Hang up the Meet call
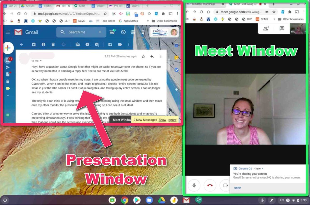Screen dimensions: 310x205 [210, 185]
